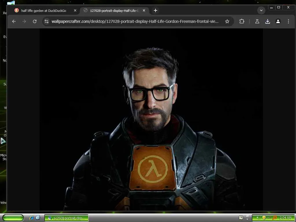Close the browser window
The height and width of the screenshot is (222, 296).
tap(288, 8)
